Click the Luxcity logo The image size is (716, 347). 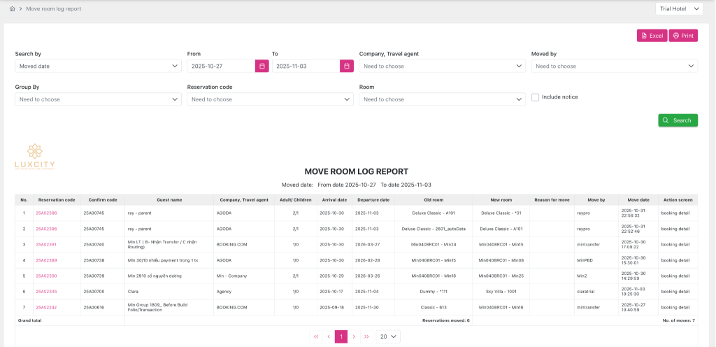(x=34, y=157)
